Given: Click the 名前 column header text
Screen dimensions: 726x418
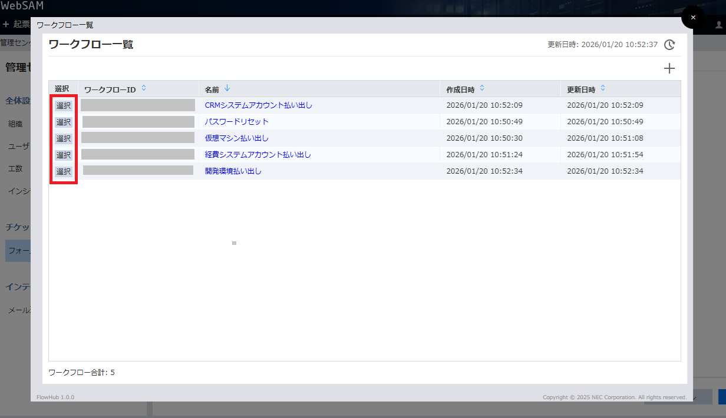Looking at the screenshot, I should click(212, 89).
